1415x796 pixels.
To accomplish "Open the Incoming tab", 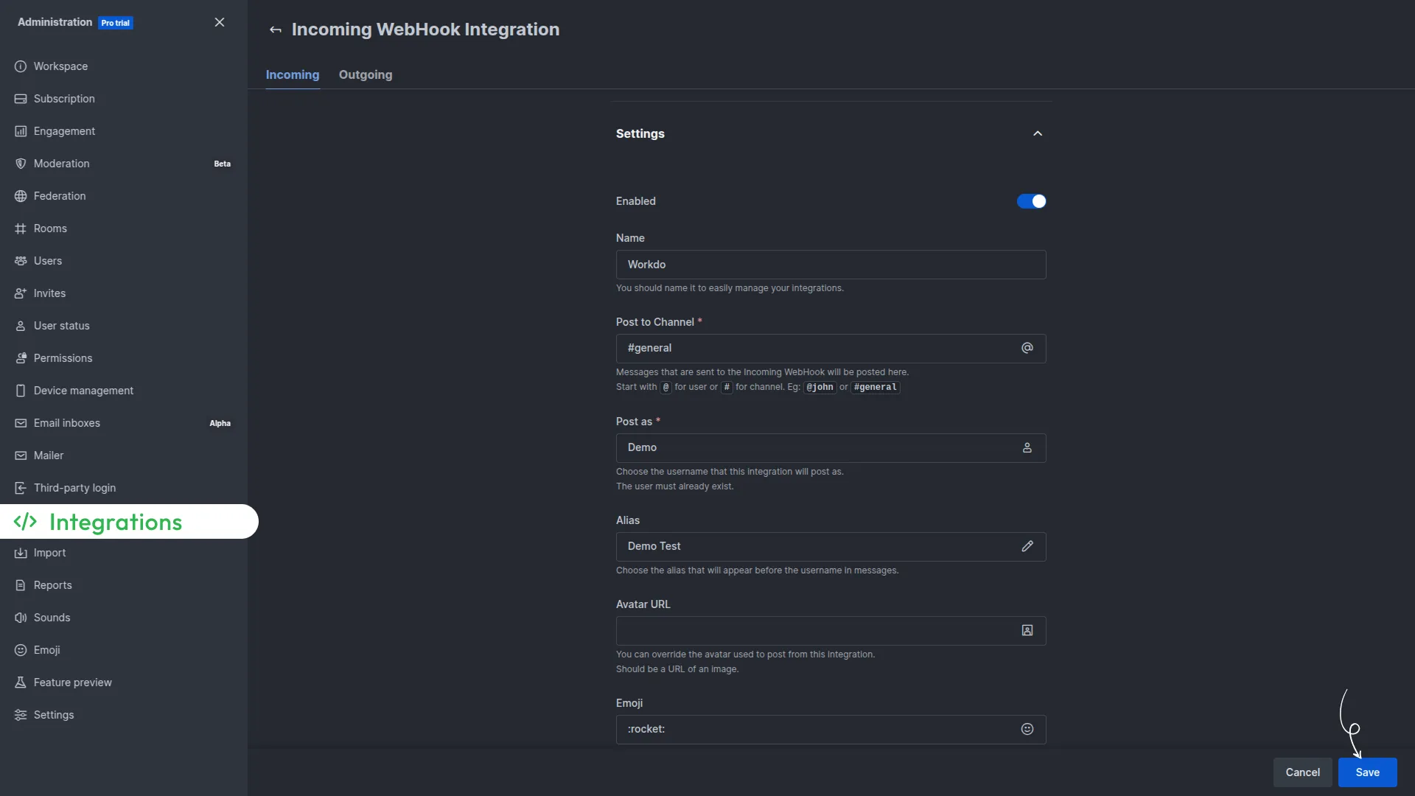I will click(x=292, y=74).
